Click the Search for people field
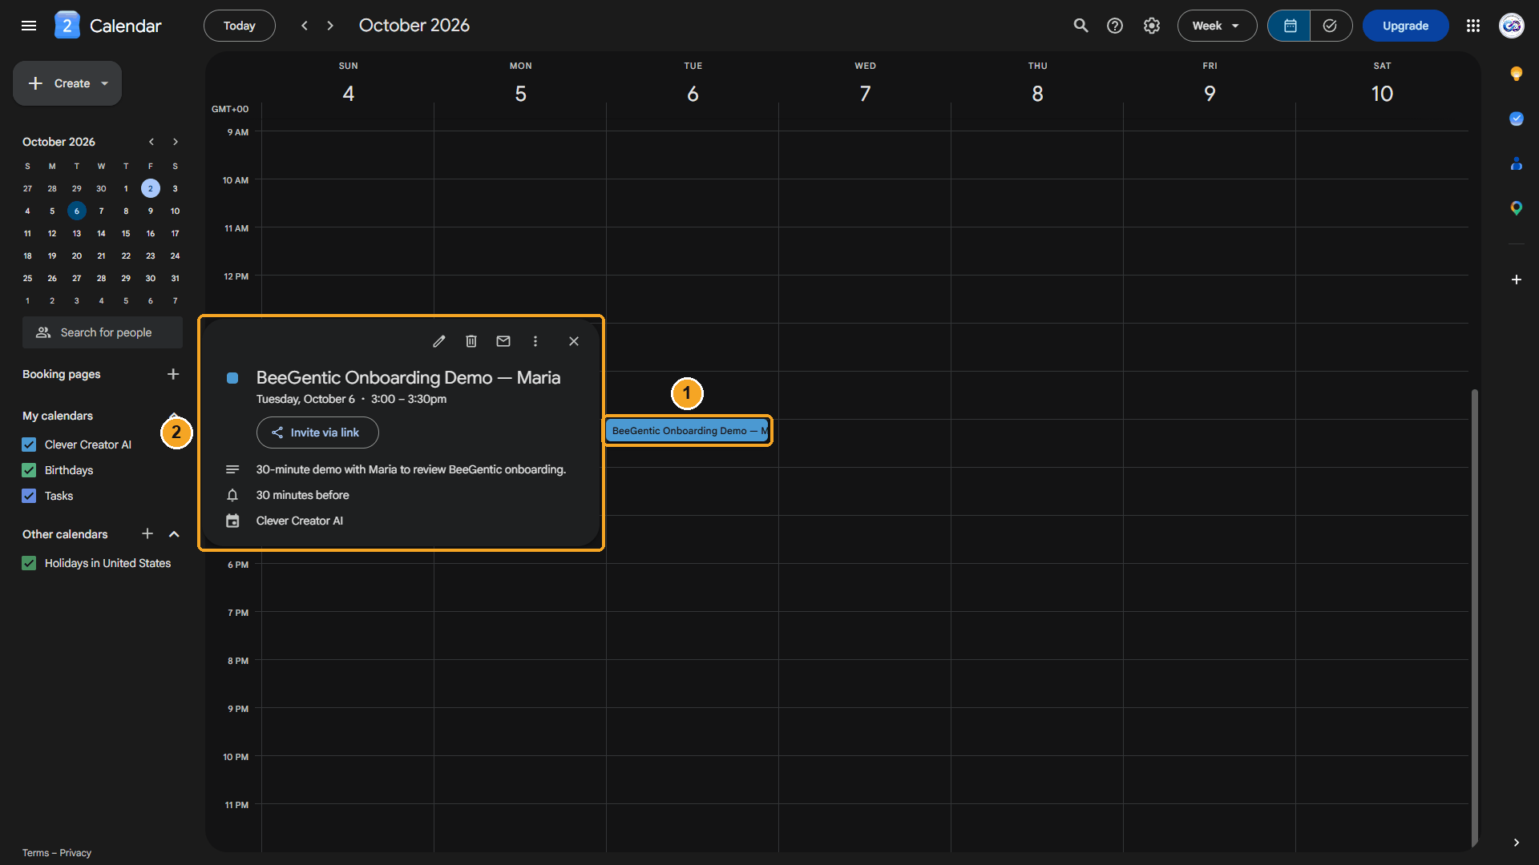1539x865 pixels. [x=103, y=332]
